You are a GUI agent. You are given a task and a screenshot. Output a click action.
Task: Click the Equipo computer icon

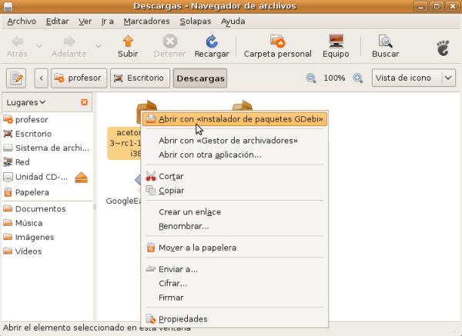tap(336, 42)
